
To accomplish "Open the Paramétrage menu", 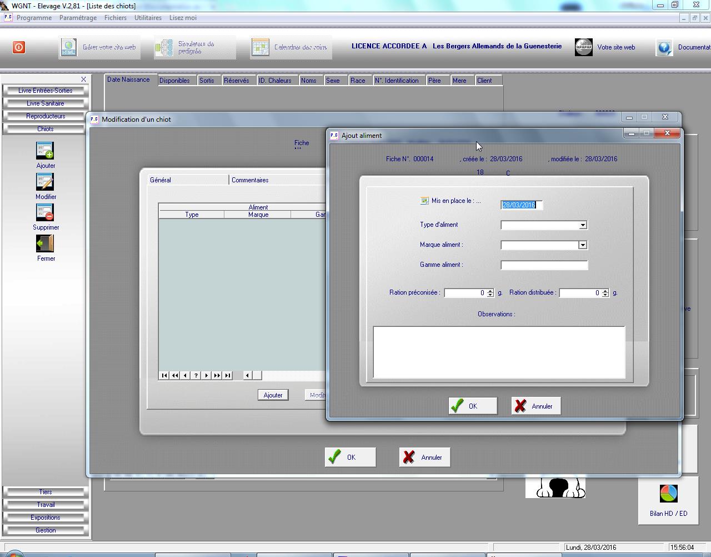I will tap(78, 18).
